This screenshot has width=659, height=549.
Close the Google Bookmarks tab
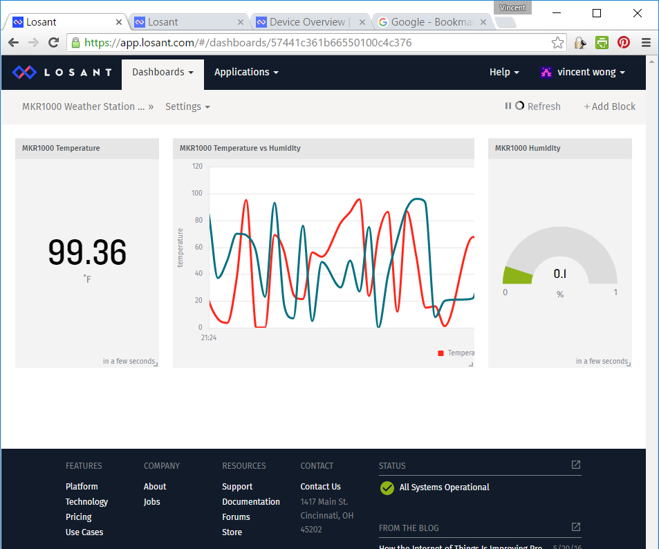(483, 22)
